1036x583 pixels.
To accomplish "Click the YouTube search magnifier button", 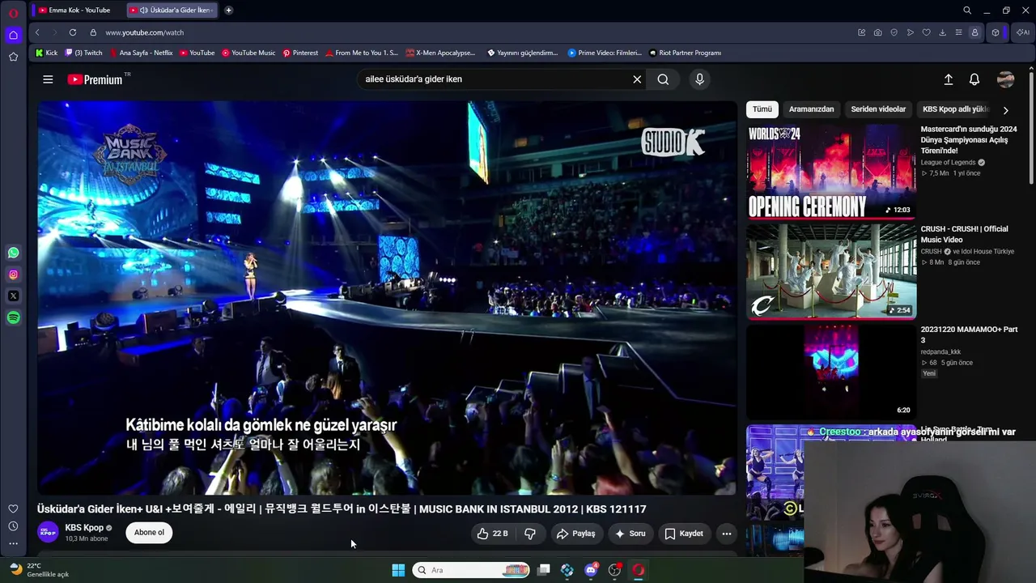I will (x=663, y=79).
